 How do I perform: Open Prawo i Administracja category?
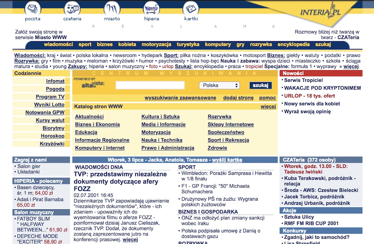(168, 148)
